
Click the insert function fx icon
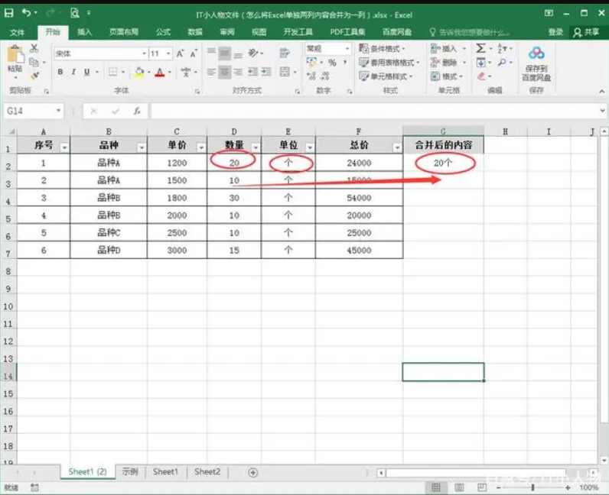(x=137, y=111)
